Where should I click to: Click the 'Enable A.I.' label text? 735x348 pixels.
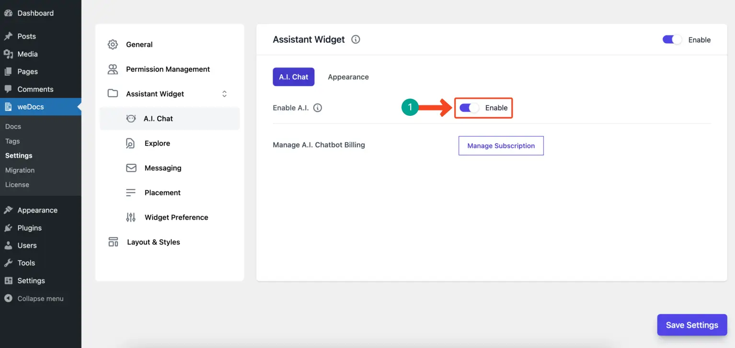[291, 108]
